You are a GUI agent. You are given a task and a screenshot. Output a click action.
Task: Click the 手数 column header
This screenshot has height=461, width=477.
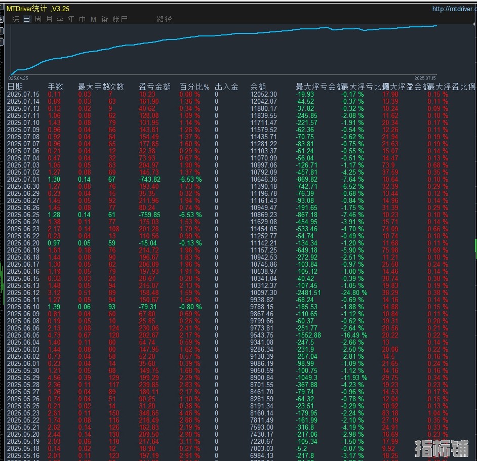coord(55,87)
